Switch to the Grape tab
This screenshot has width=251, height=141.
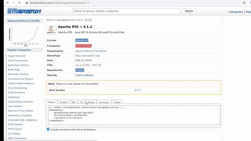click(x=91, y=102)
